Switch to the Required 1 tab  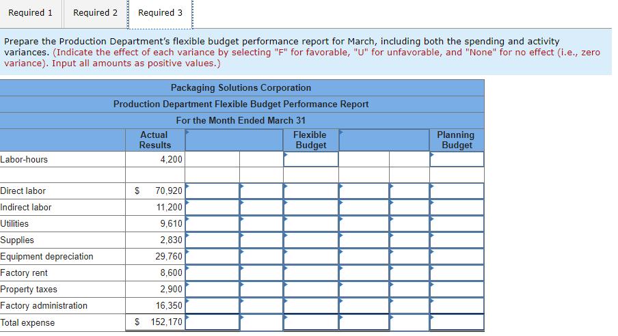tap(31, 13)
